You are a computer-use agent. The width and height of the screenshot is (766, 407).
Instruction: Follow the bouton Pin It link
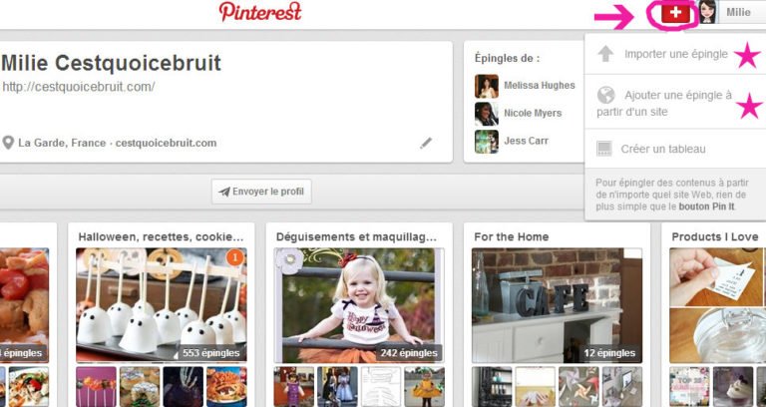tap(706, 206)
